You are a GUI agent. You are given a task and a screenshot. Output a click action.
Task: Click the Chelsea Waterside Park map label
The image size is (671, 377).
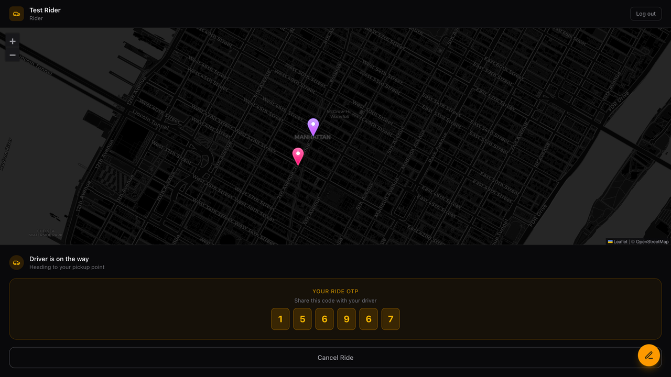(46, 233)
